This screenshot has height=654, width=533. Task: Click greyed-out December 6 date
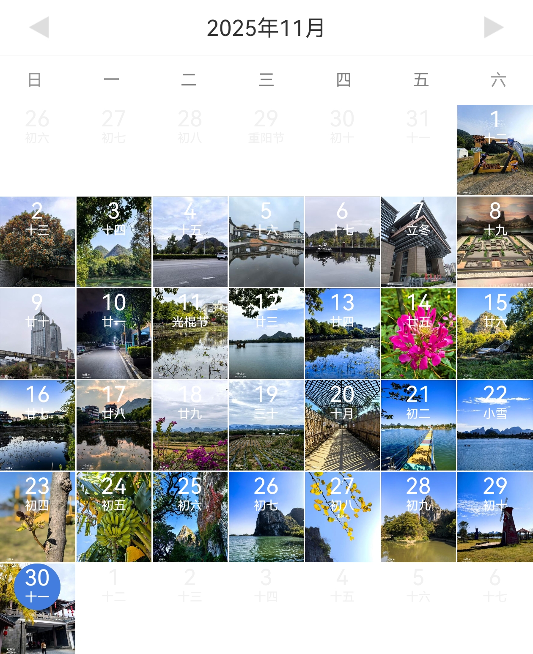(495, 585)
